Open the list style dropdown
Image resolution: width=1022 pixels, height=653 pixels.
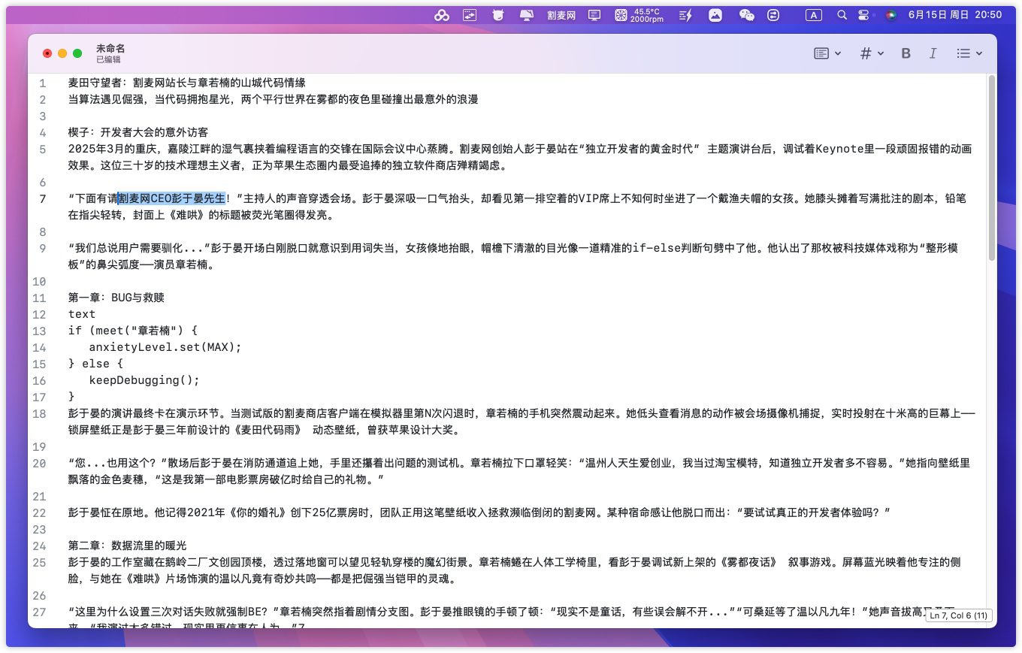pos(969,53)
